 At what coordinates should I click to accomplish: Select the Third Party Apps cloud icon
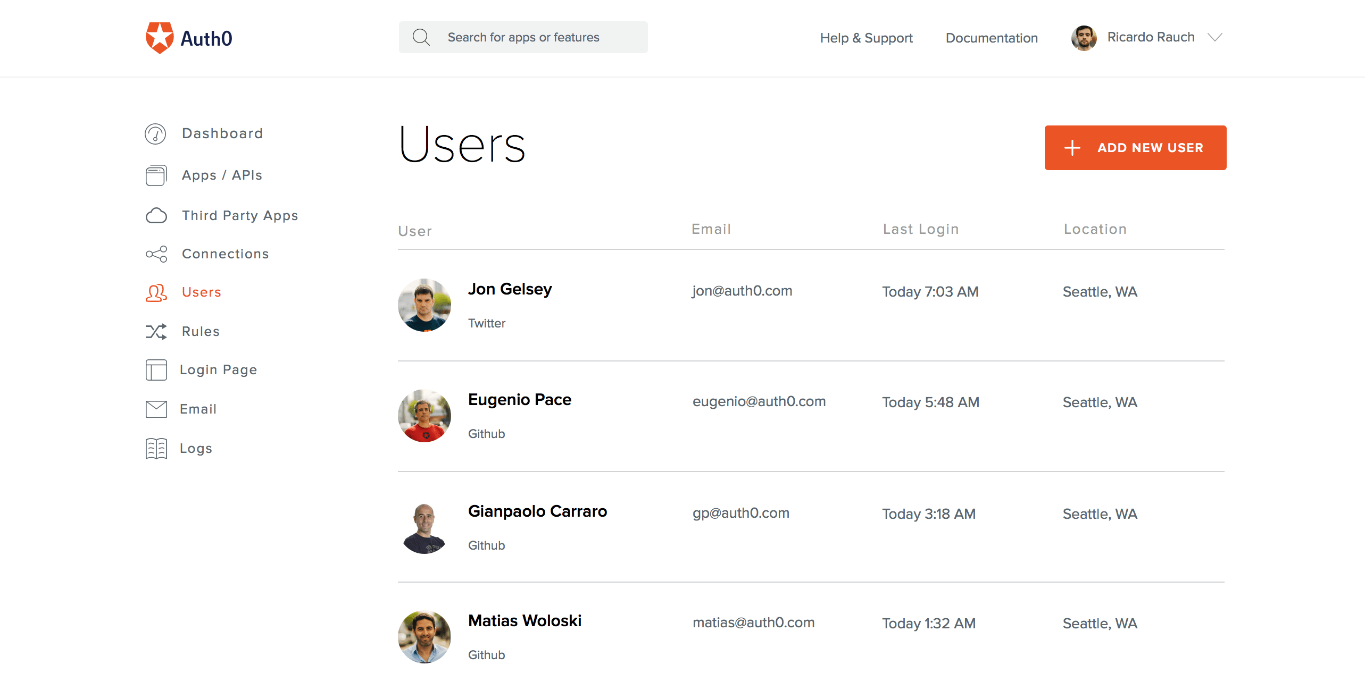click(156, 215)
